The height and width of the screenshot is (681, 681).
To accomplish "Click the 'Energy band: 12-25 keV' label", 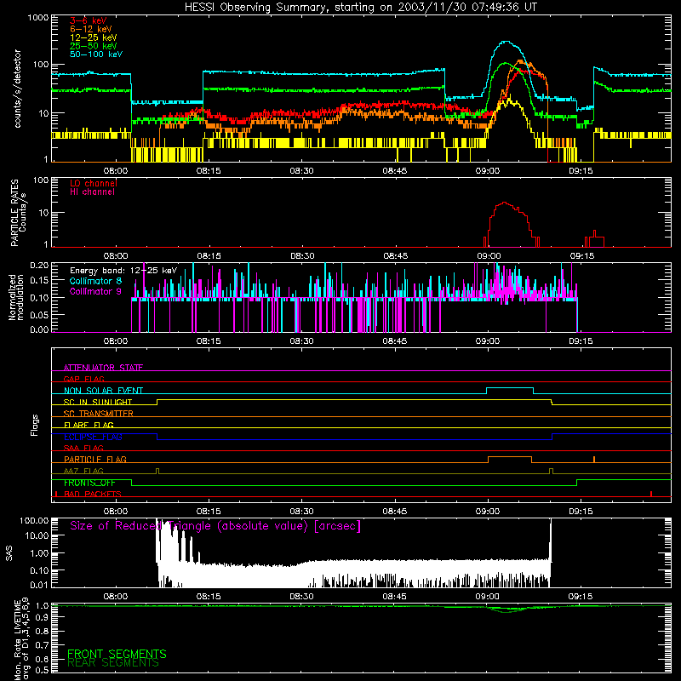I will 123,271.
